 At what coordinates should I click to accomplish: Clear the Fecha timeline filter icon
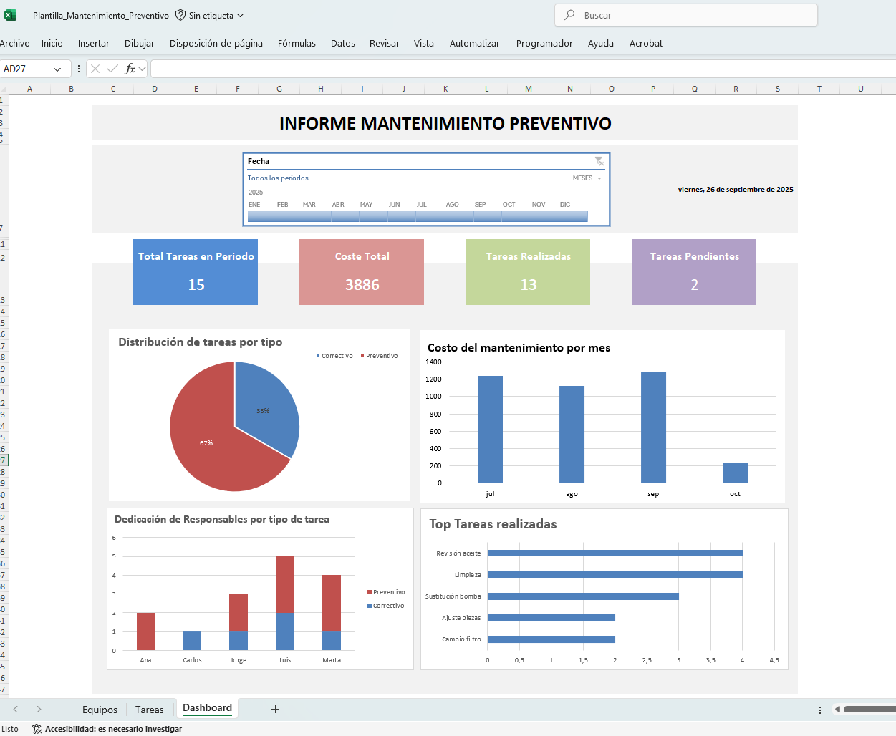[x=600, y=161]
